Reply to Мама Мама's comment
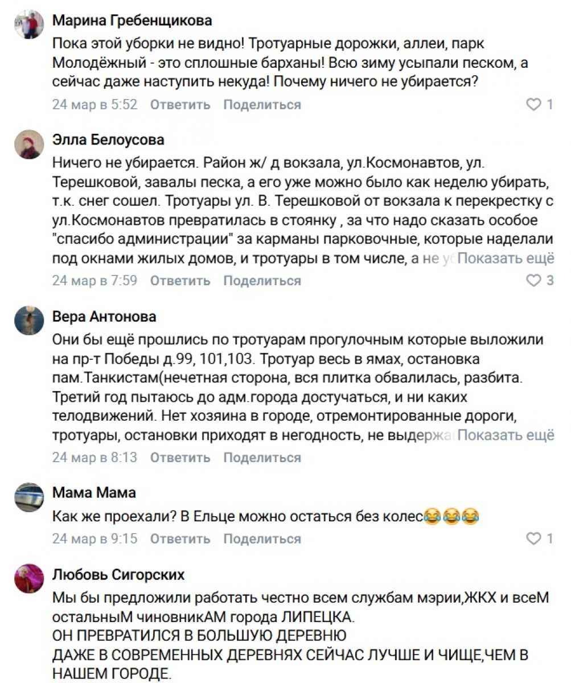Viewport: 571px width, 683px height. [x=180, y=538]
